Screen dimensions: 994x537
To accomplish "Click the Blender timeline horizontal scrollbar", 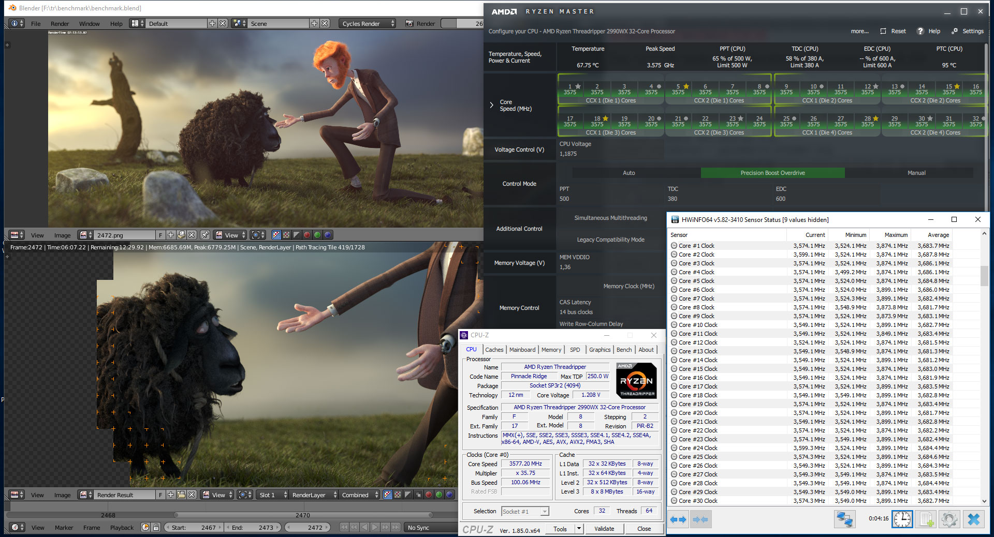I will (303, 515).
